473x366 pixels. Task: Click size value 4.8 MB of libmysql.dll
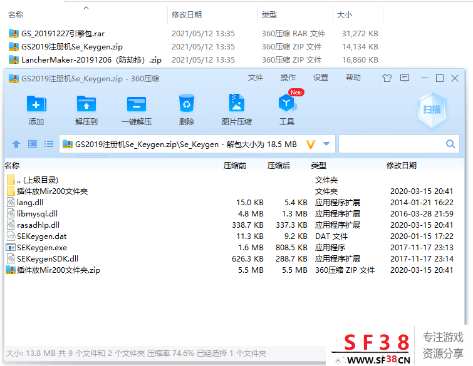(x=251, y=214)
